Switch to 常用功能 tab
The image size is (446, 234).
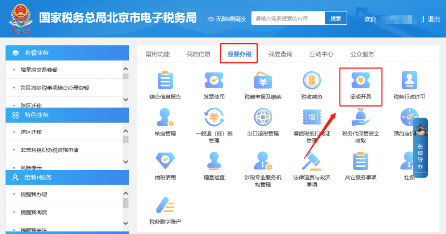(x=158, y=54)
